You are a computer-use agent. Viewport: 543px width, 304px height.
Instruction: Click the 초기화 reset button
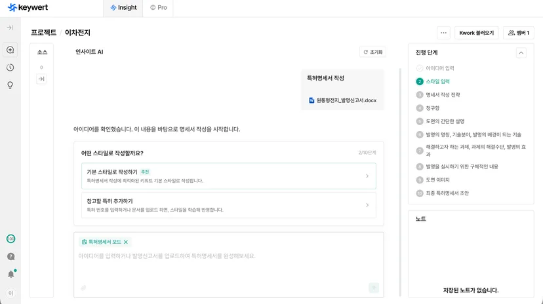click(x=372, y=52)
